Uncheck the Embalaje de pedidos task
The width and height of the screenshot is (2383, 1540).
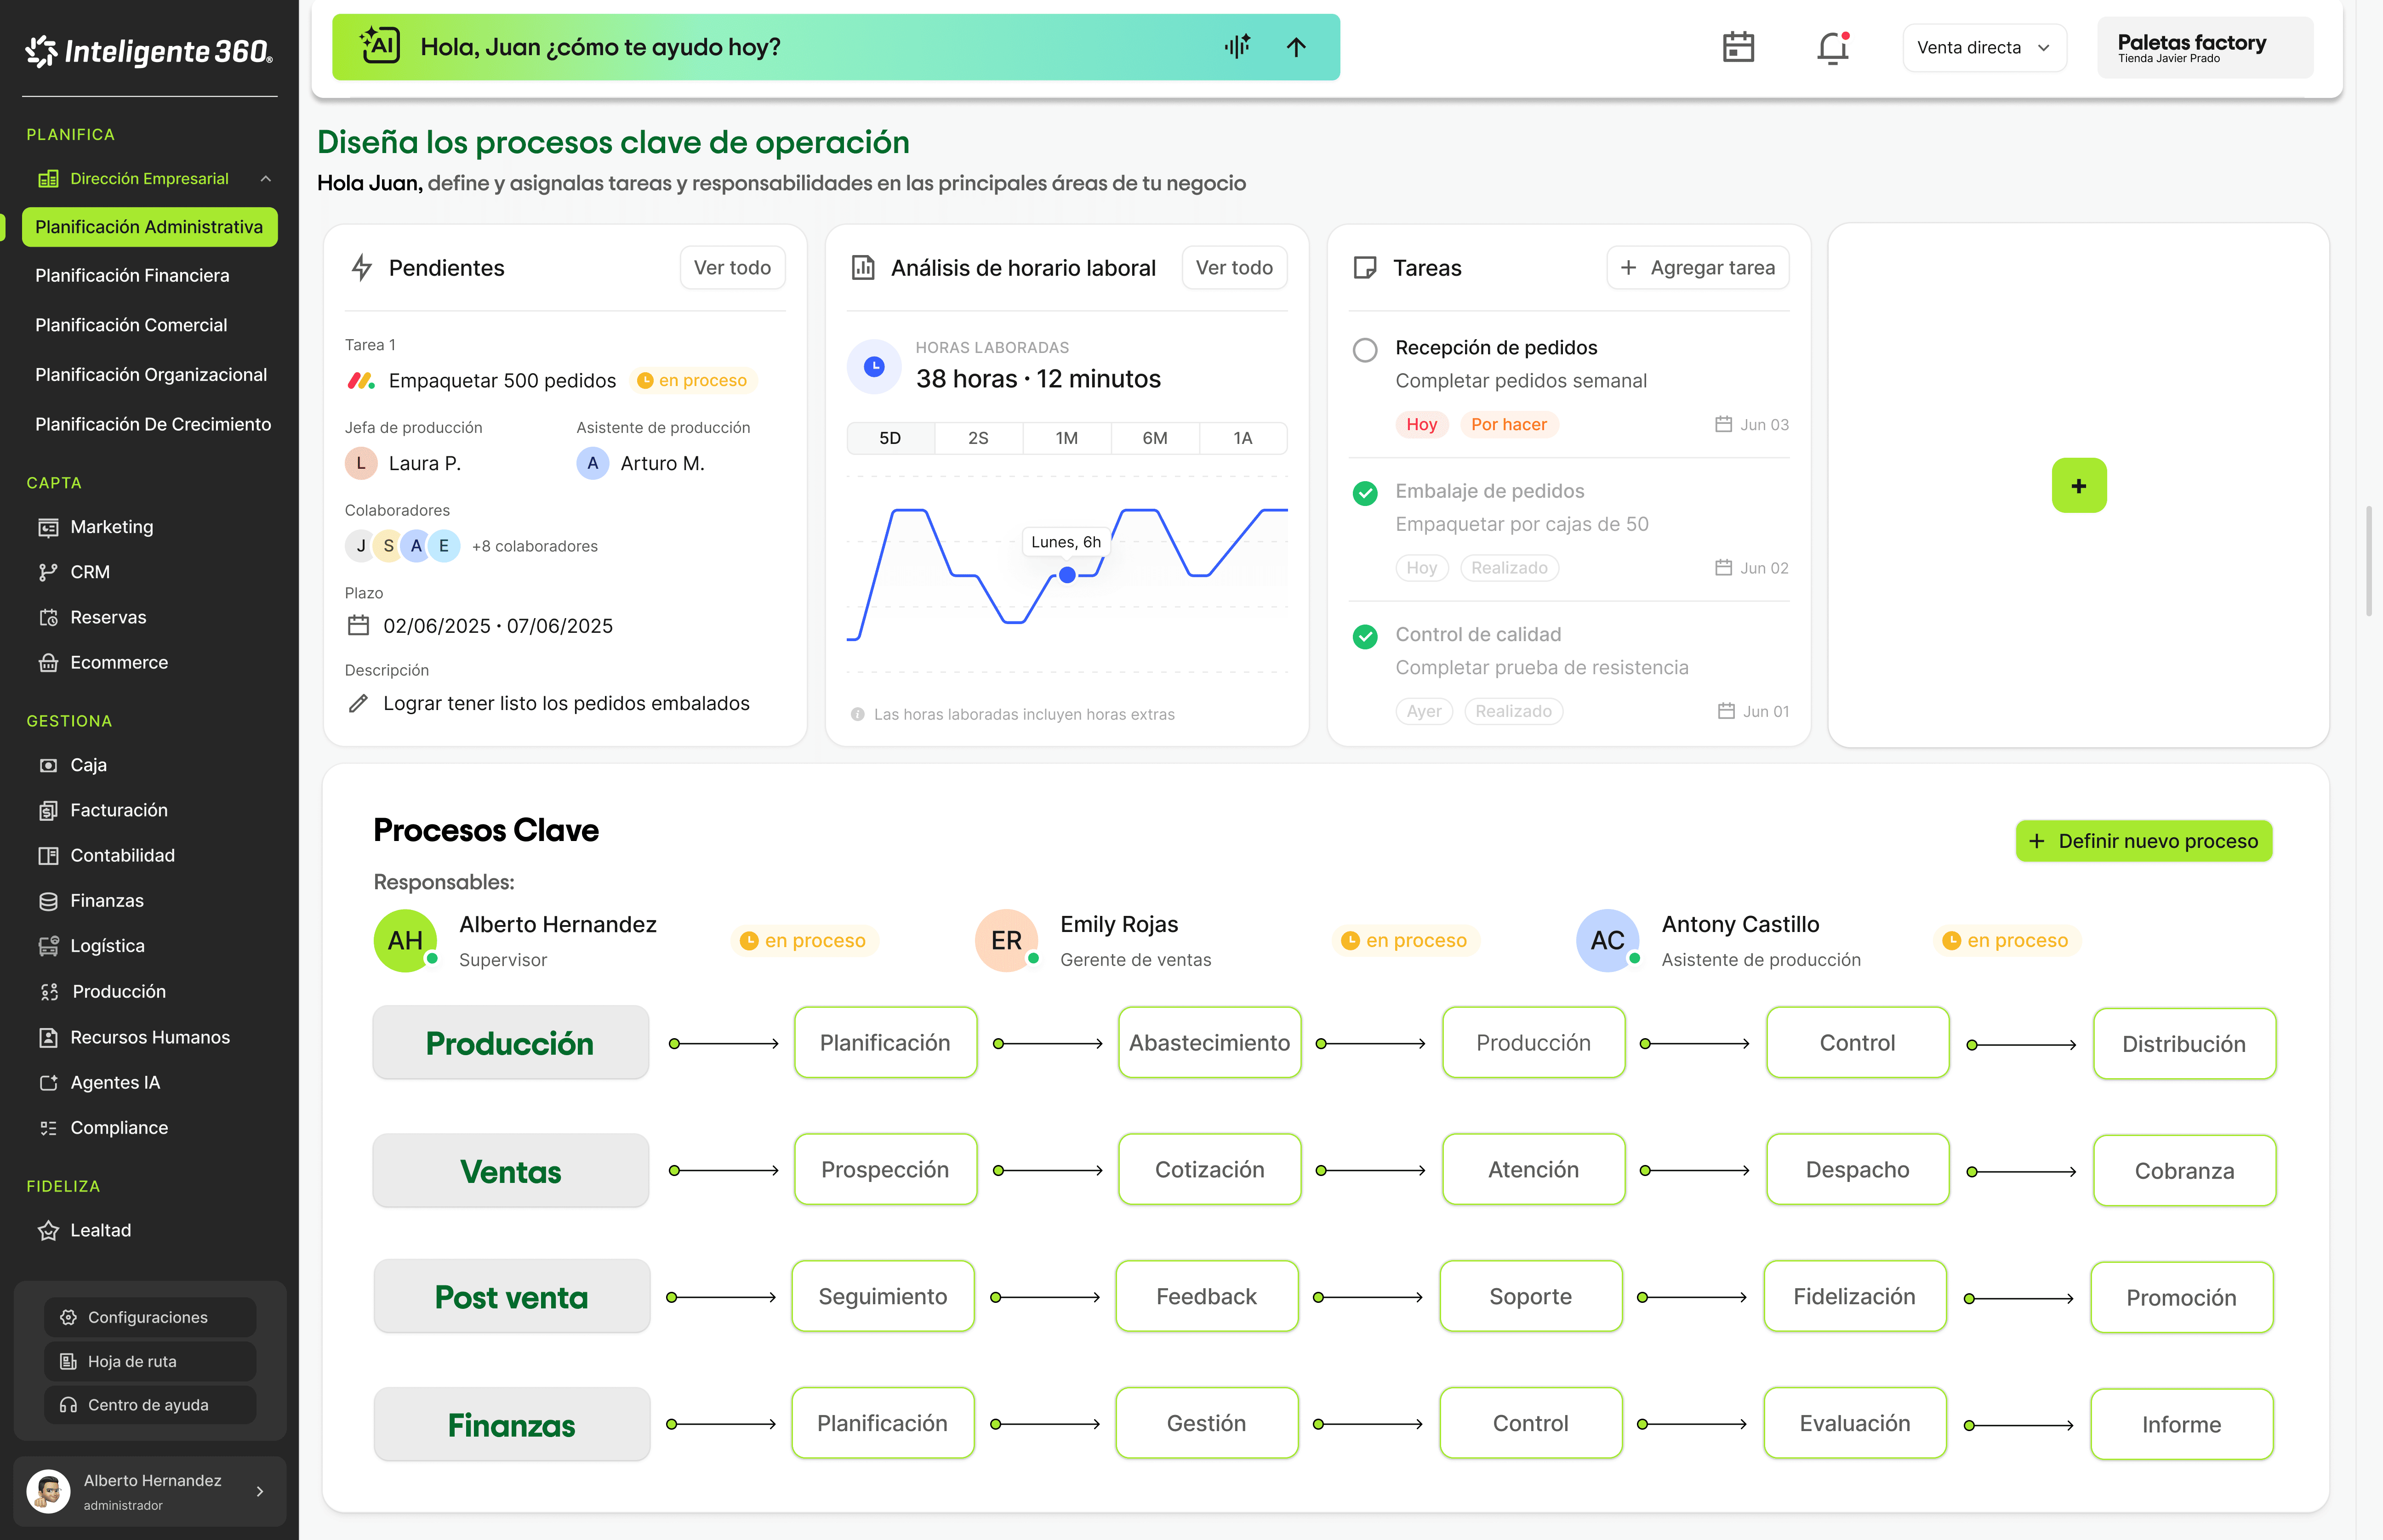[x=1364, y=493]
